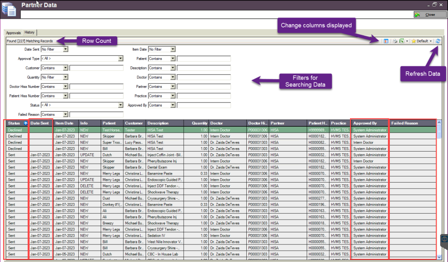Click the sort arrow in Status header
The image size is (448, 262).
click(x=25, y=124)
